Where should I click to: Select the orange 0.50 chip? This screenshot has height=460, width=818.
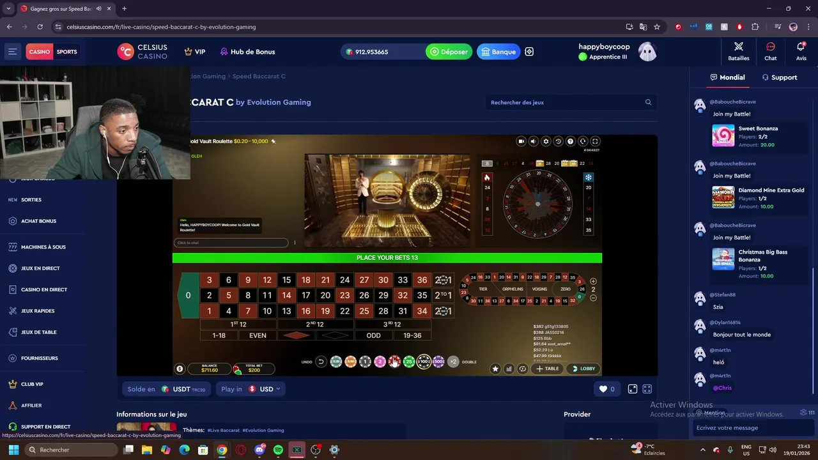pyautogui.click(x=351, y=362)
